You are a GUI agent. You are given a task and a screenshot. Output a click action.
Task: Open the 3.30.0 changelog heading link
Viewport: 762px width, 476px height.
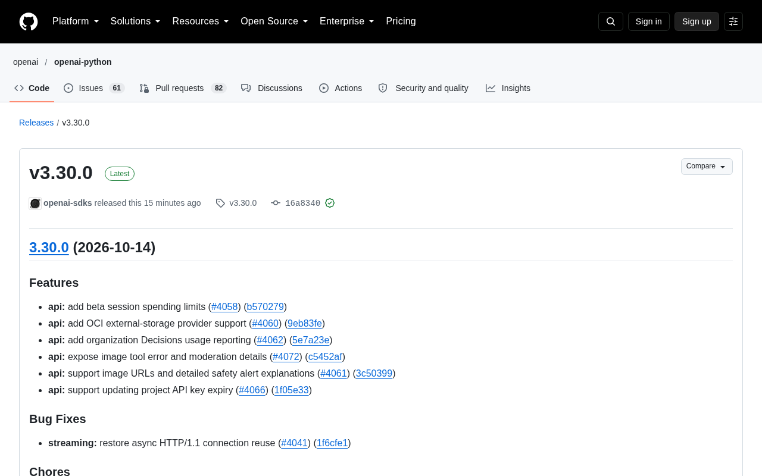49,248
